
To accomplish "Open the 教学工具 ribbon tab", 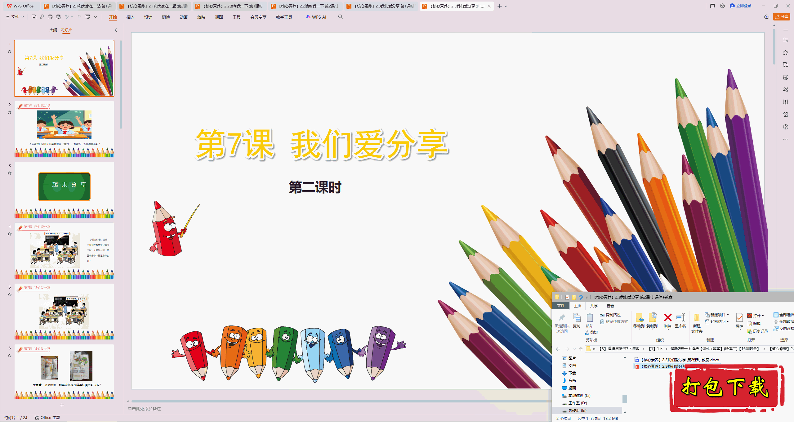I will tap(284, 17).
